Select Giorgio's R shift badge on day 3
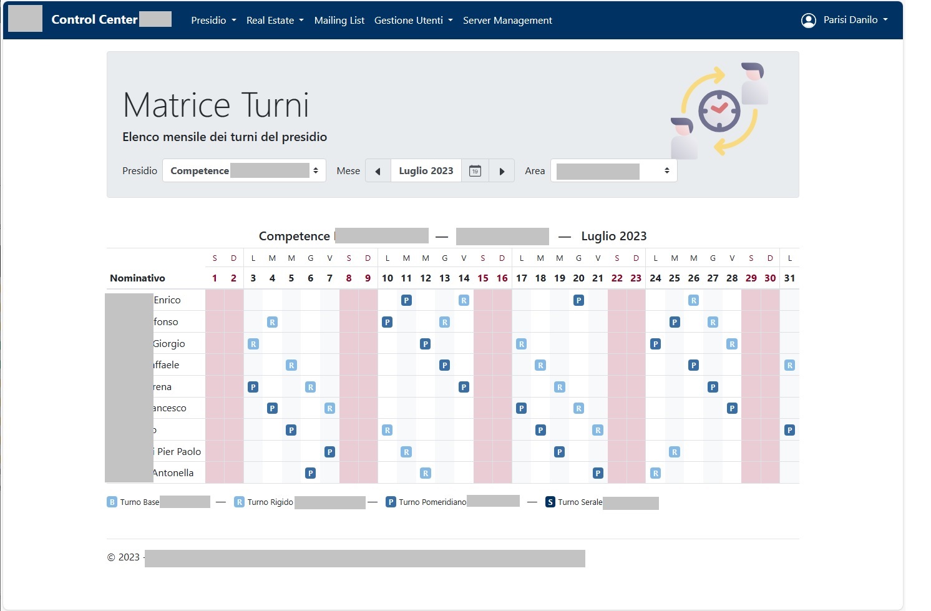 [253, 344]
